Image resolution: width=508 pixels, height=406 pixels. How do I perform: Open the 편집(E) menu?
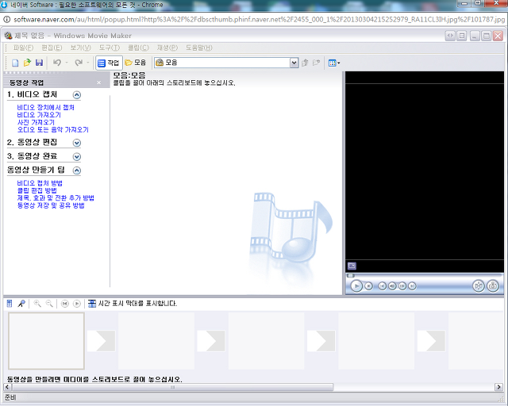pyautogui.click(x=52, y=48)
